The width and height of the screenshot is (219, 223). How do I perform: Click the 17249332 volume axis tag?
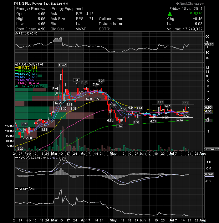tap(211, 149)
